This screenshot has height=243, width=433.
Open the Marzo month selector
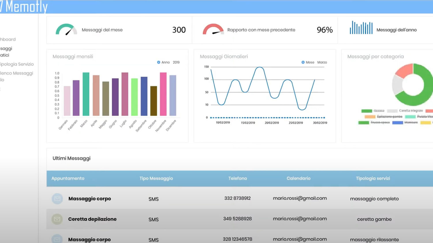point(322,62)
